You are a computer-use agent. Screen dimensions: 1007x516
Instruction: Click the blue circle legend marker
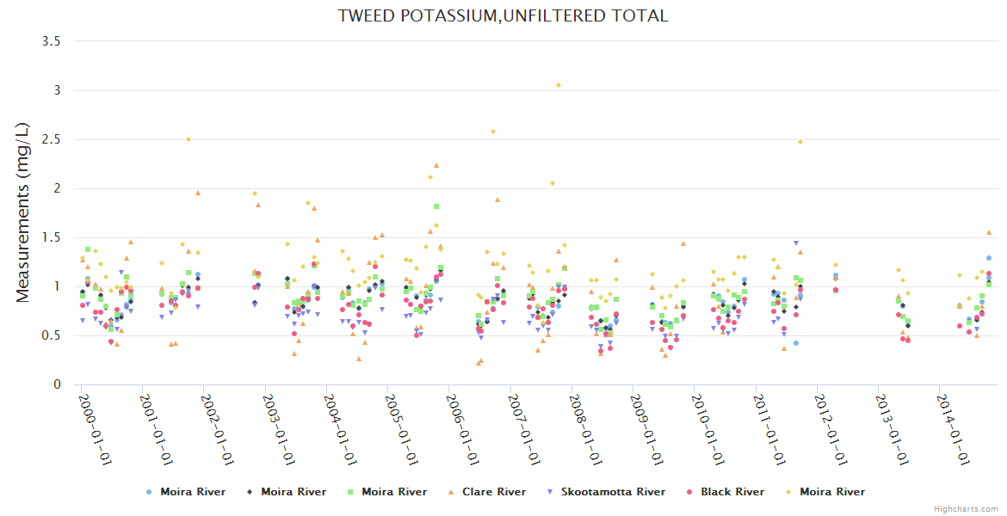click(x=149, y=492)
